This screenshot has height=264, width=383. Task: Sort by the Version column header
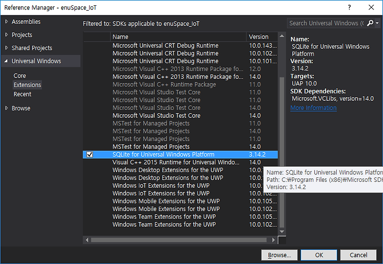point(262,37)
